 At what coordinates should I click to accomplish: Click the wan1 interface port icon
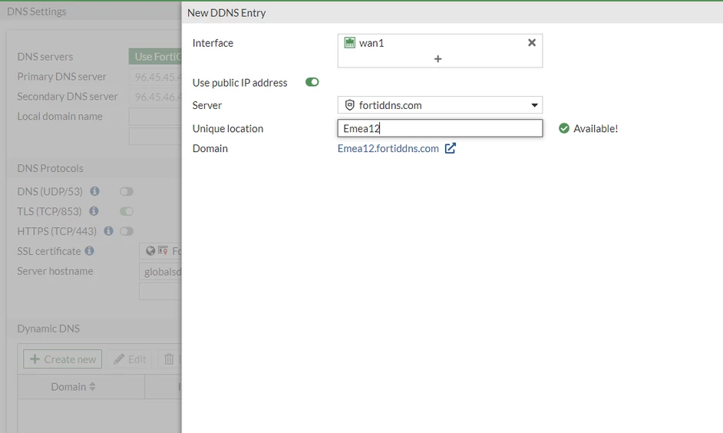350,43
